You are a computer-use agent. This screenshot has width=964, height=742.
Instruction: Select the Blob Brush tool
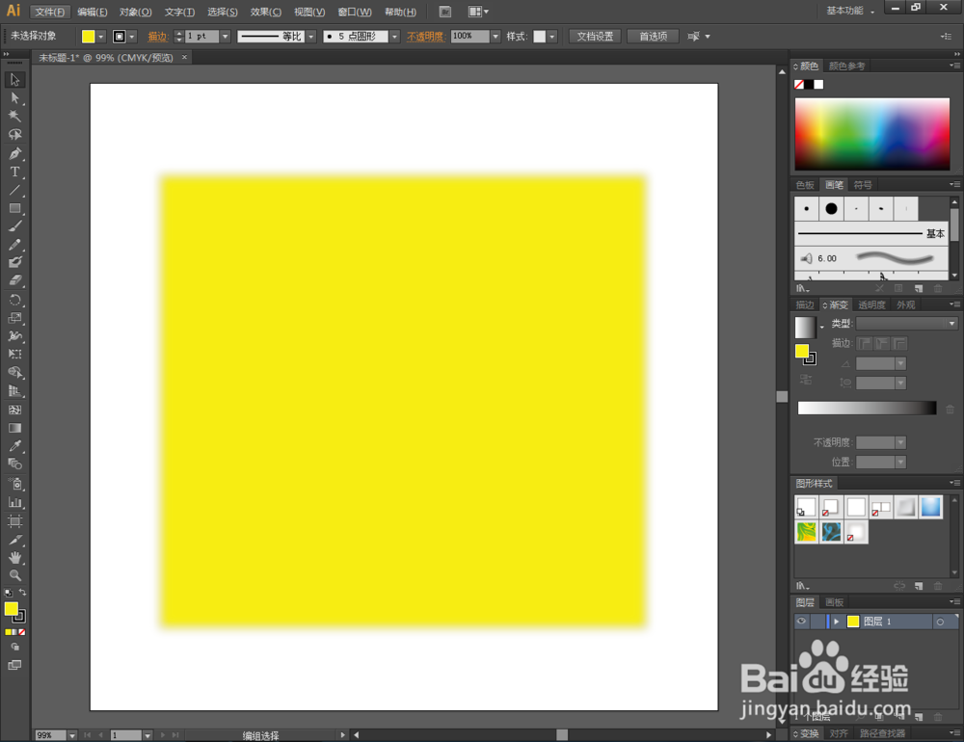pos(14,262)
